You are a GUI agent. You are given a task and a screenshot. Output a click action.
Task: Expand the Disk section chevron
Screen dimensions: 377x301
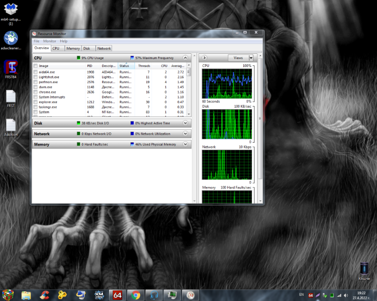185,123
